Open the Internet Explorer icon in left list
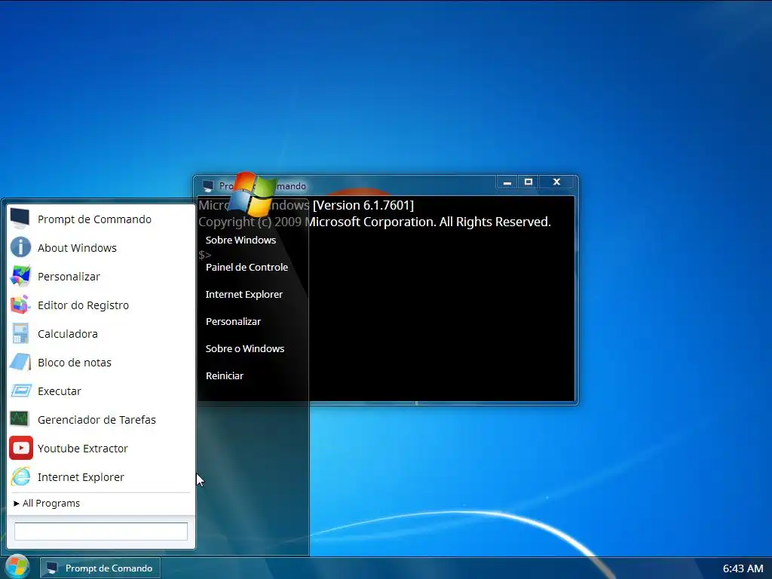Viewport: 772px width, 579px height. click(x=20, y=476)
